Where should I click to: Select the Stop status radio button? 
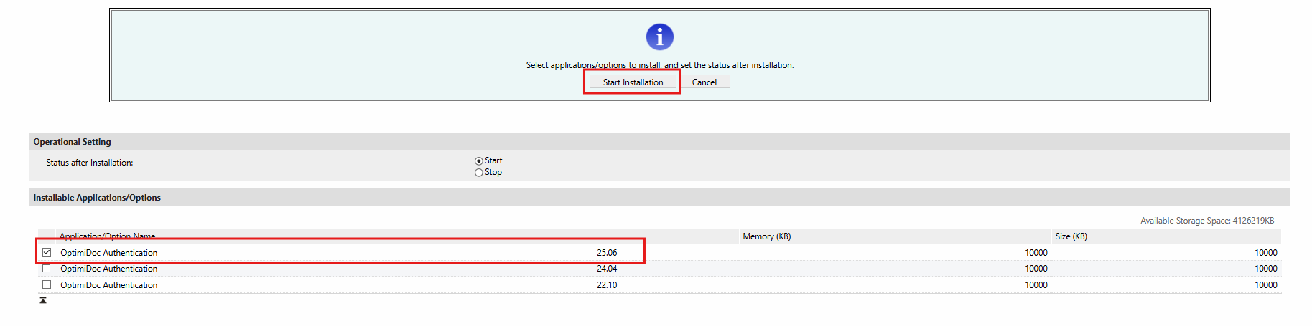click(x=479, y=173)
